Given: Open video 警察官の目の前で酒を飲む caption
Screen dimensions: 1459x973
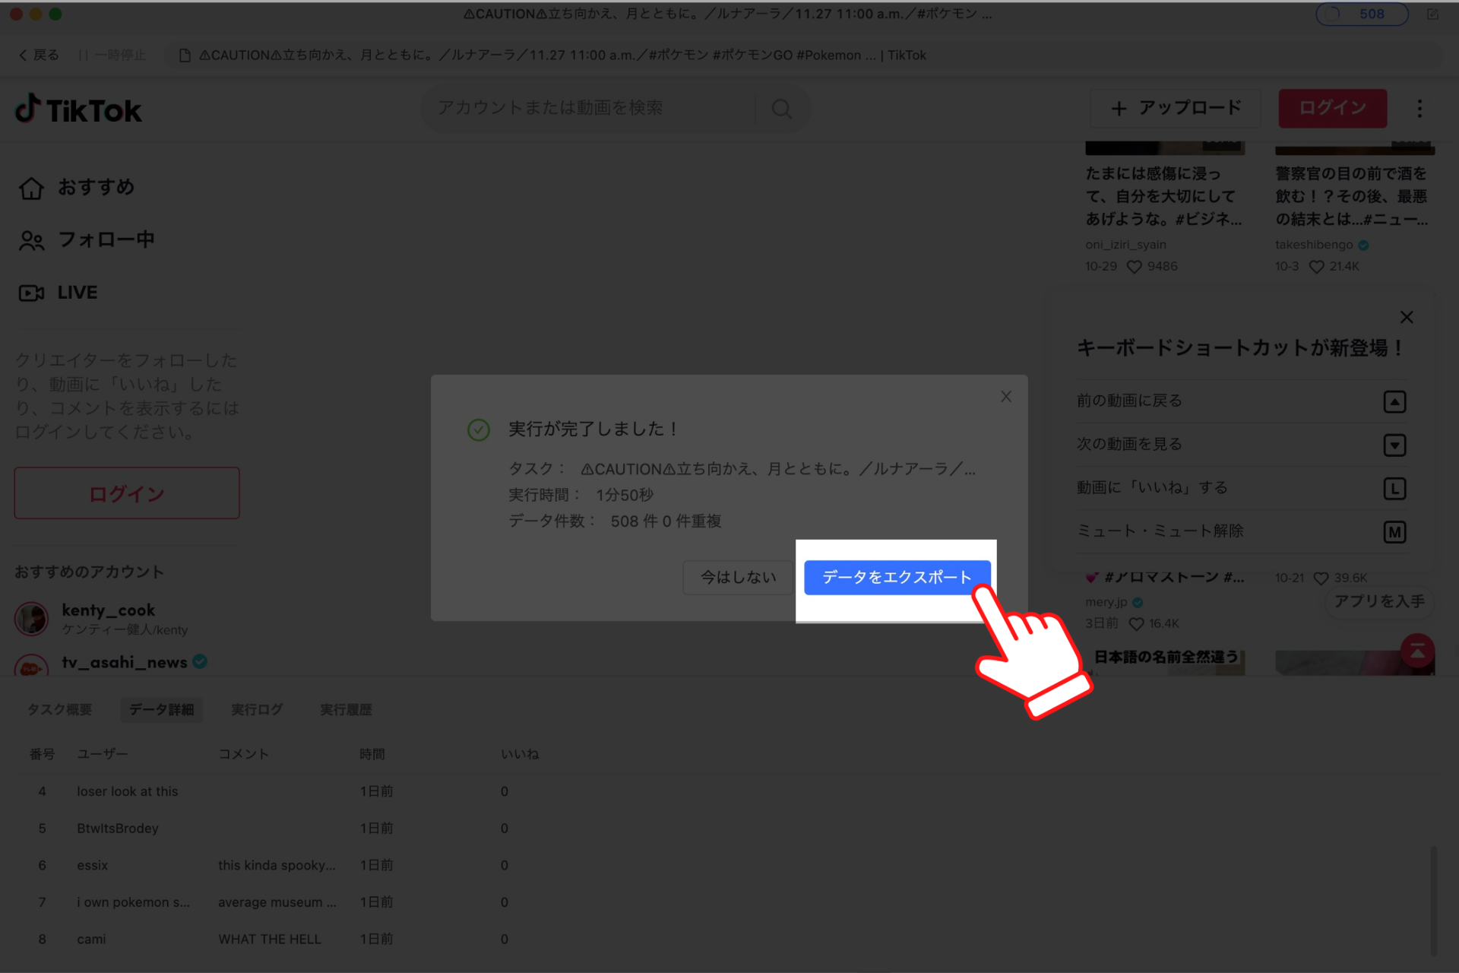Looking at the screenshot, I should (x=1351, y=196).
